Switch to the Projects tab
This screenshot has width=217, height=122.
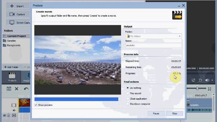tap(12, 77)
